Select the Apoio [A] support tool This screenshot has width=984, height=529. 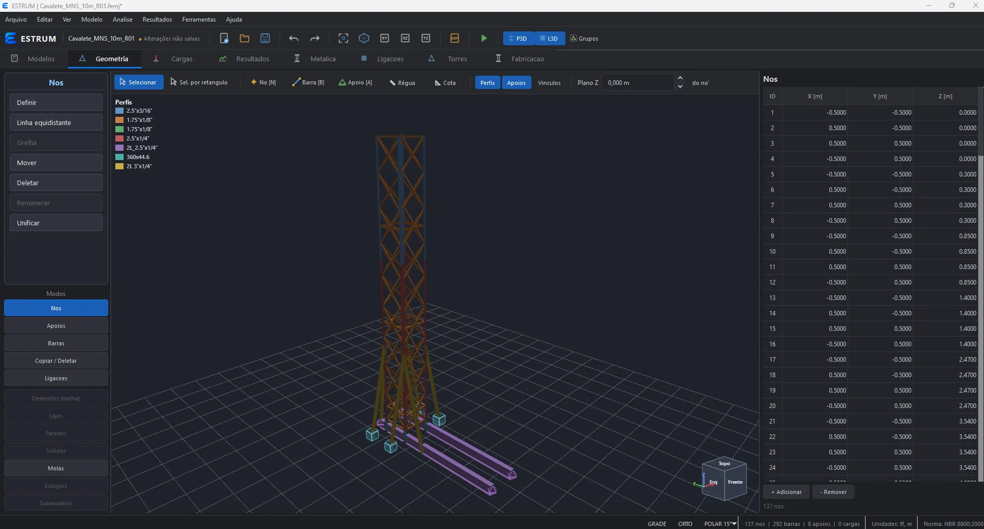click(x=355, y=82)
